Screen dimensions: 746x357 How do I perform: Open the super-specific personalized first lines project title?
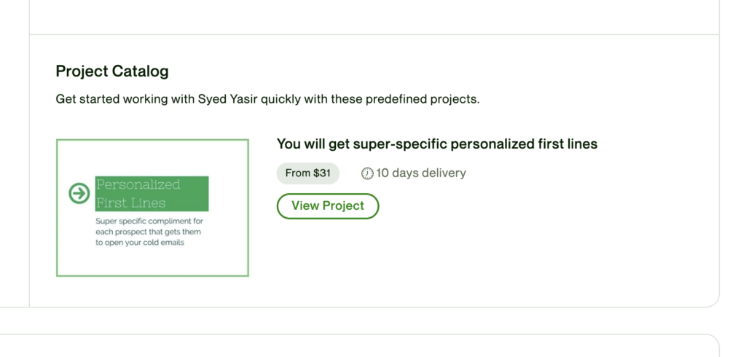point(437,144)
